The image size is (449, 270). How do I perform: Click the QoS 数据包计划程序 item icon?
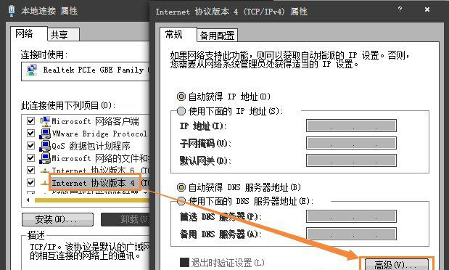coord(45,146)
